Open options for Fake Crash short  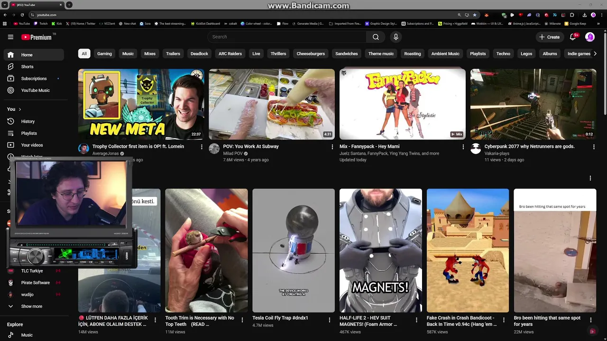coord(504,320)
